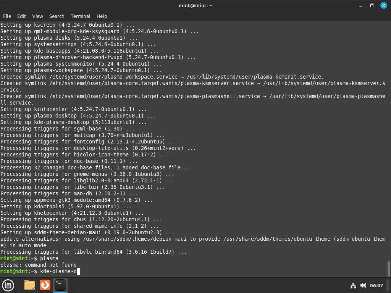Click the 'Setting up khelpcenter' line
Screen dimensions: 391x293
(72, 213)
